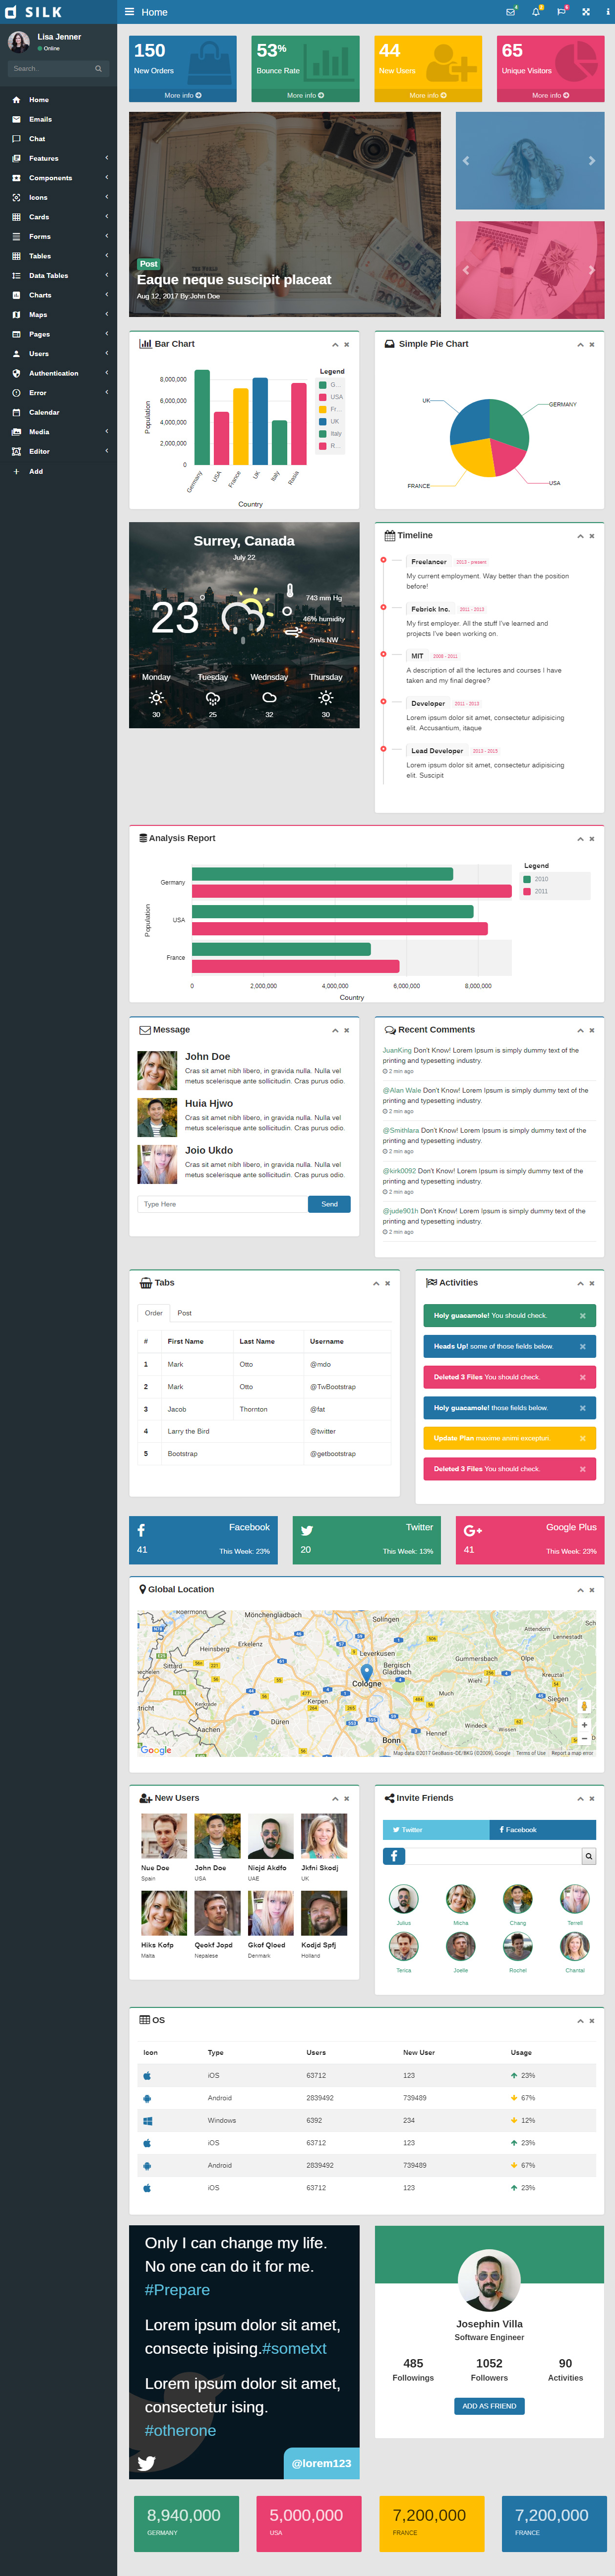
Task: Expand the Components submenu chevron
Action: coord(107,177)
